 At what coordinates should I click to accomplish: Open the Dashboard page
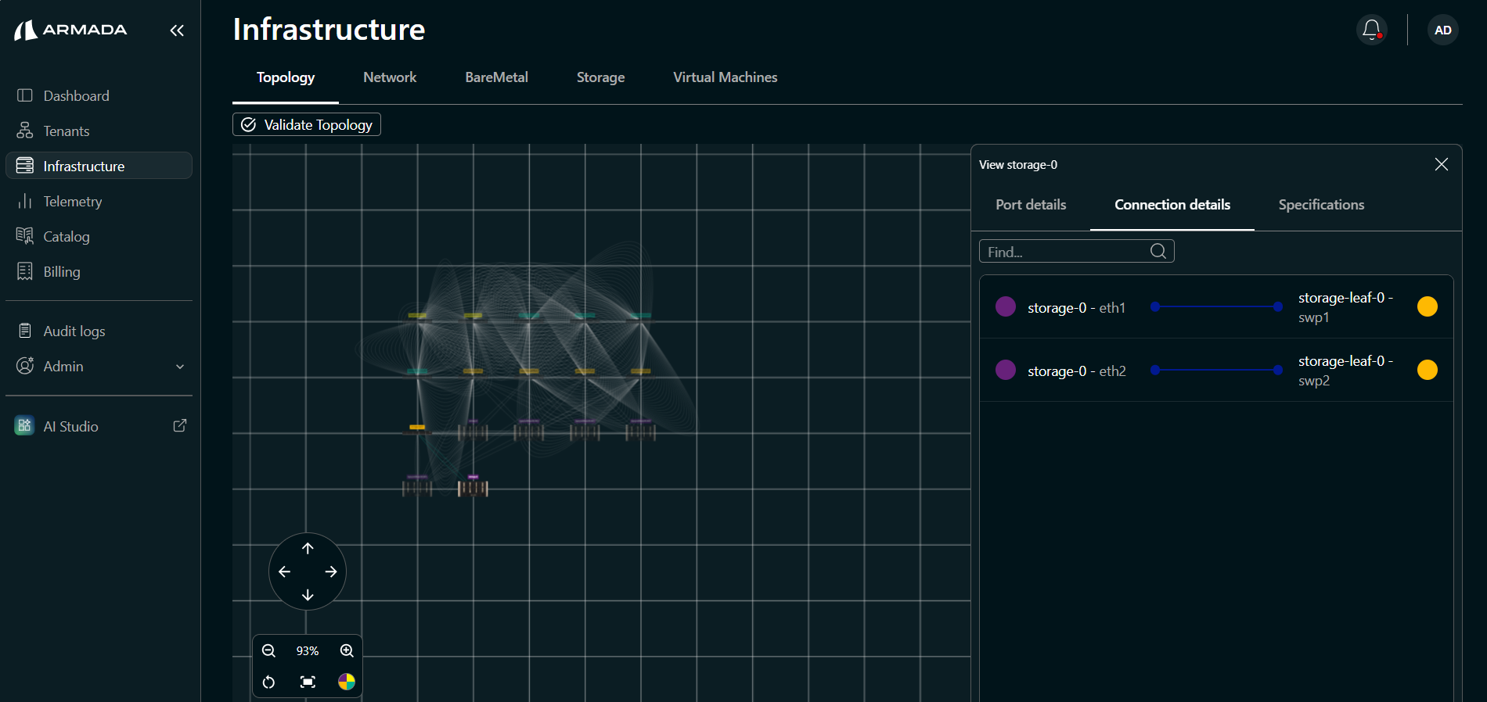point(99,95)
